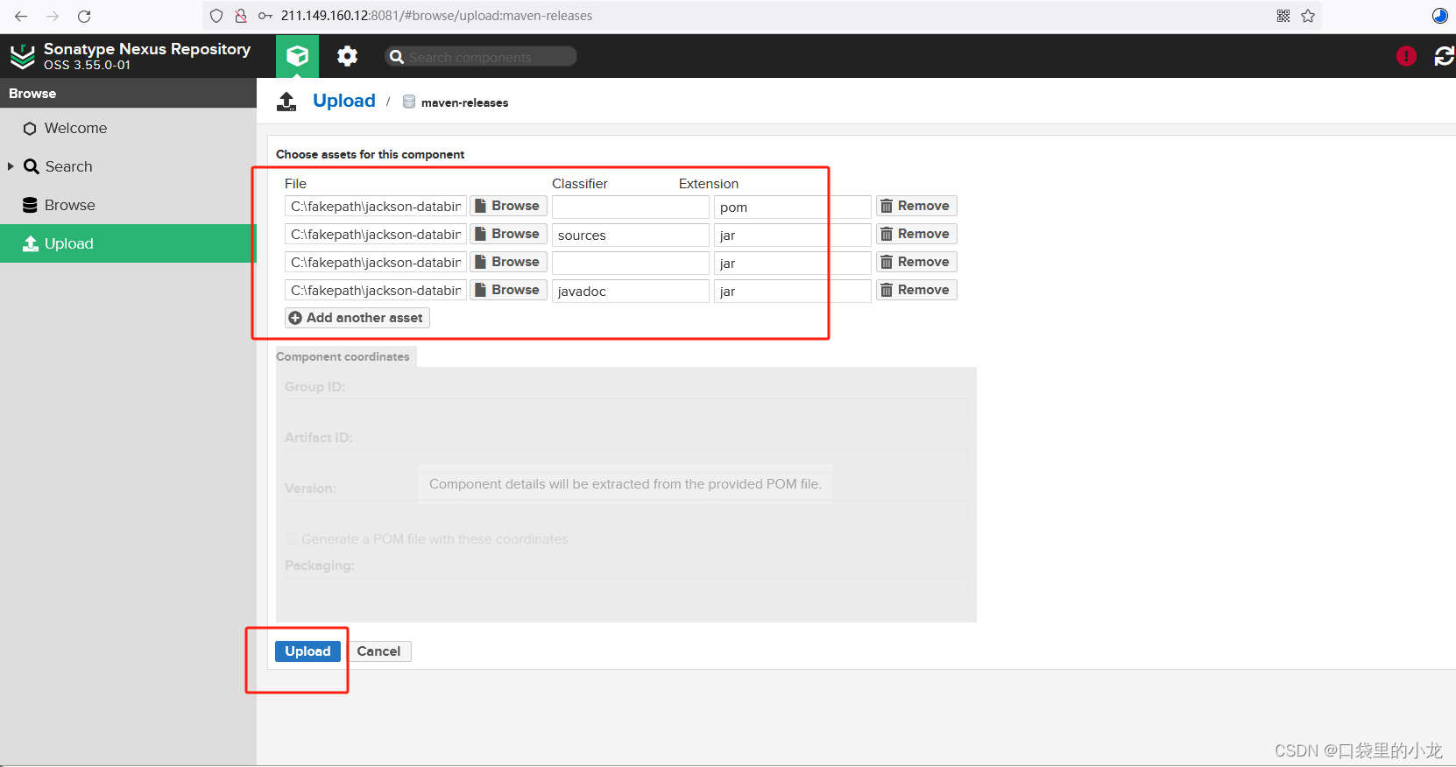Click the QR code icon in address bar
The image size is (1456, 767).
click(x=1283, y=16)
